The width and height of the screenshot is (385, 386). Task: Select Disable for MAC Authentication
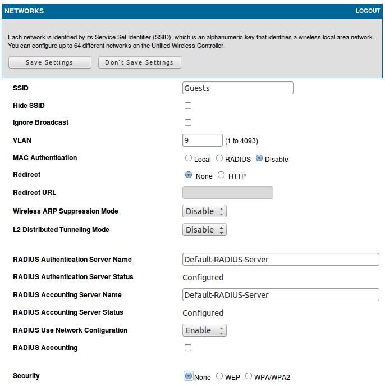pos(259,158)
